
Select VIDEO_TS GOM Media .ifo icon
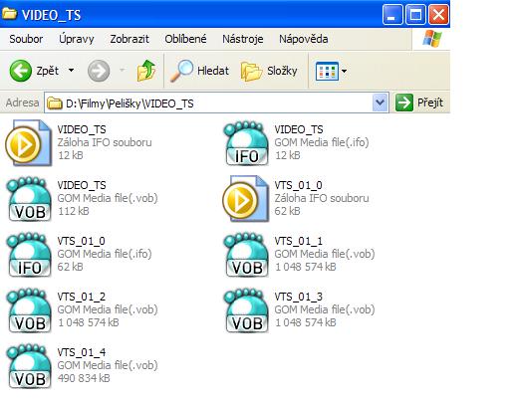pos(246,143)
